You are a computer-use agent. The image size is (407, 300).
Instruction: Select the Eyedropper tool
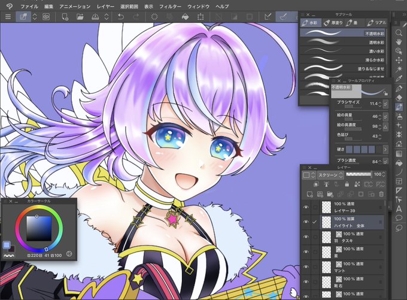click(x=399, y=78)
